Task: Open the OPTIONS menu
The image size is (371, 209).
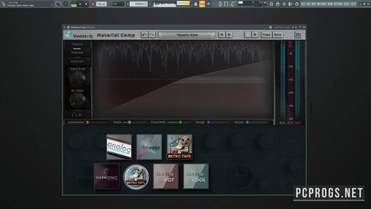Action: 338,4
